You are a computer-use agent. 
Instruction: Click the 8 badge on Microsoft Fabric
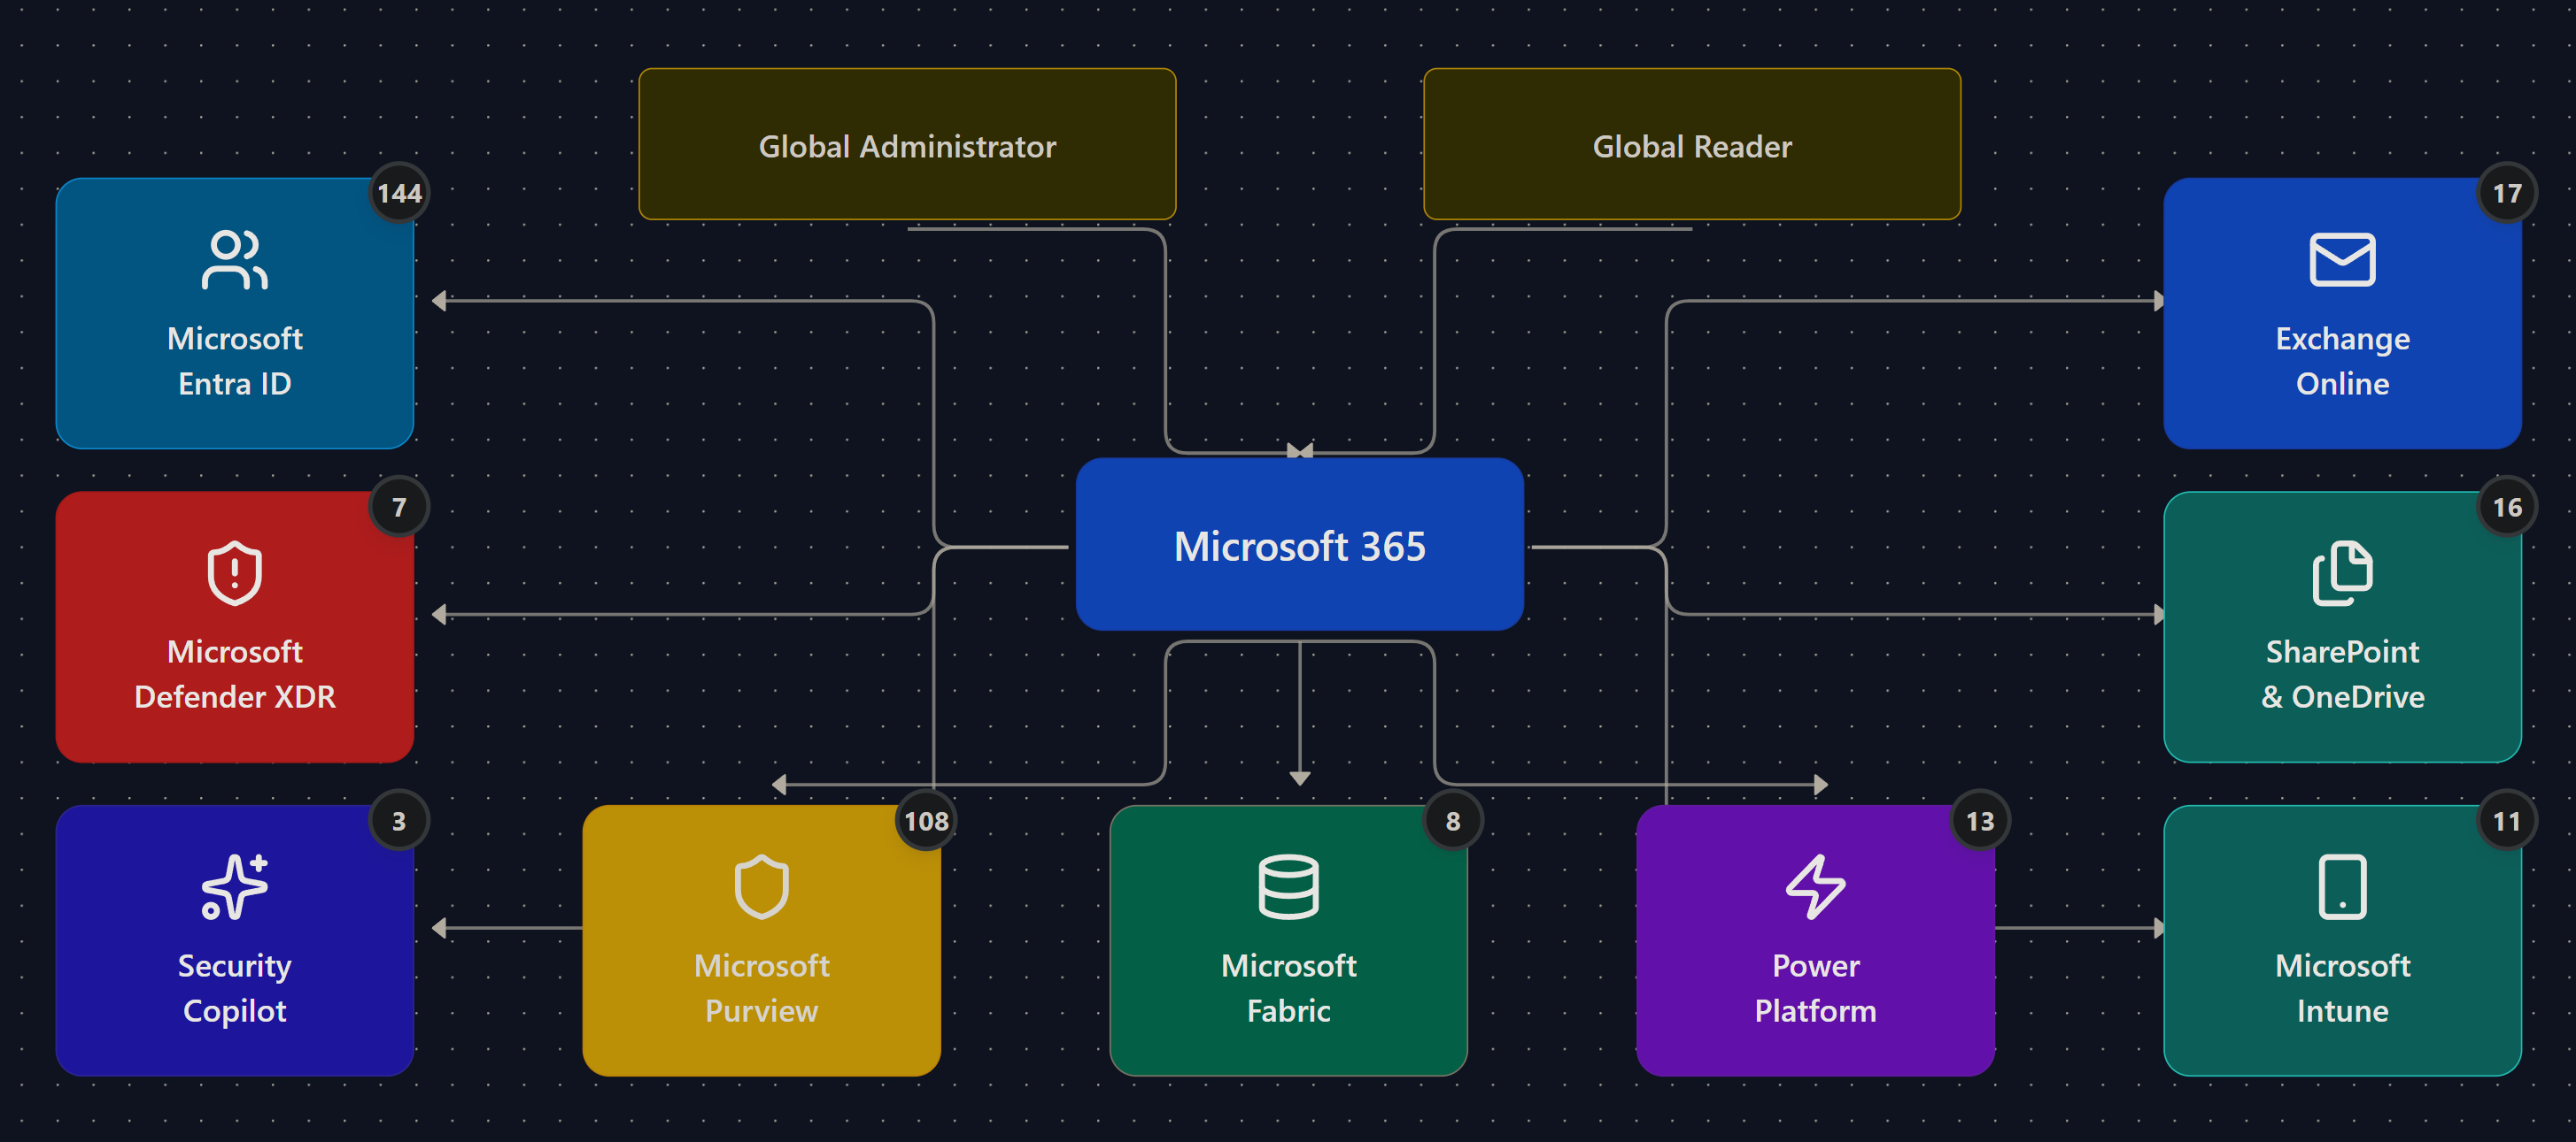(1453, 820)
